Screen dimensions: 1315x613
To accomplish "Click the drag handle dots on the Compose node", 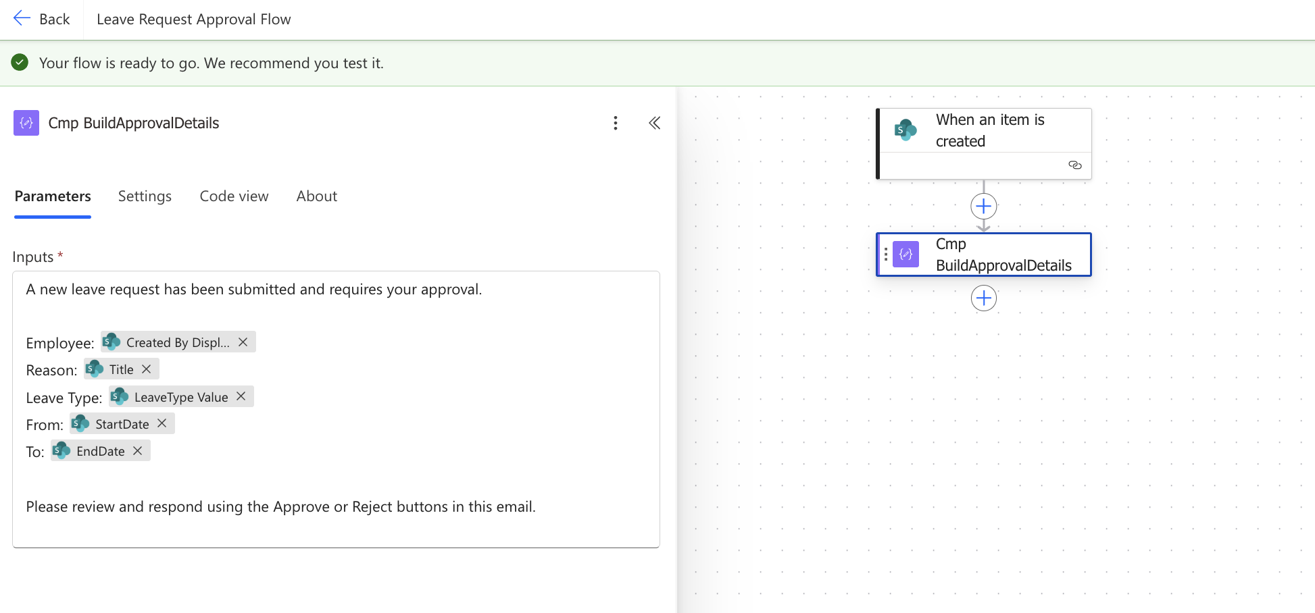I will click(886, 255).
